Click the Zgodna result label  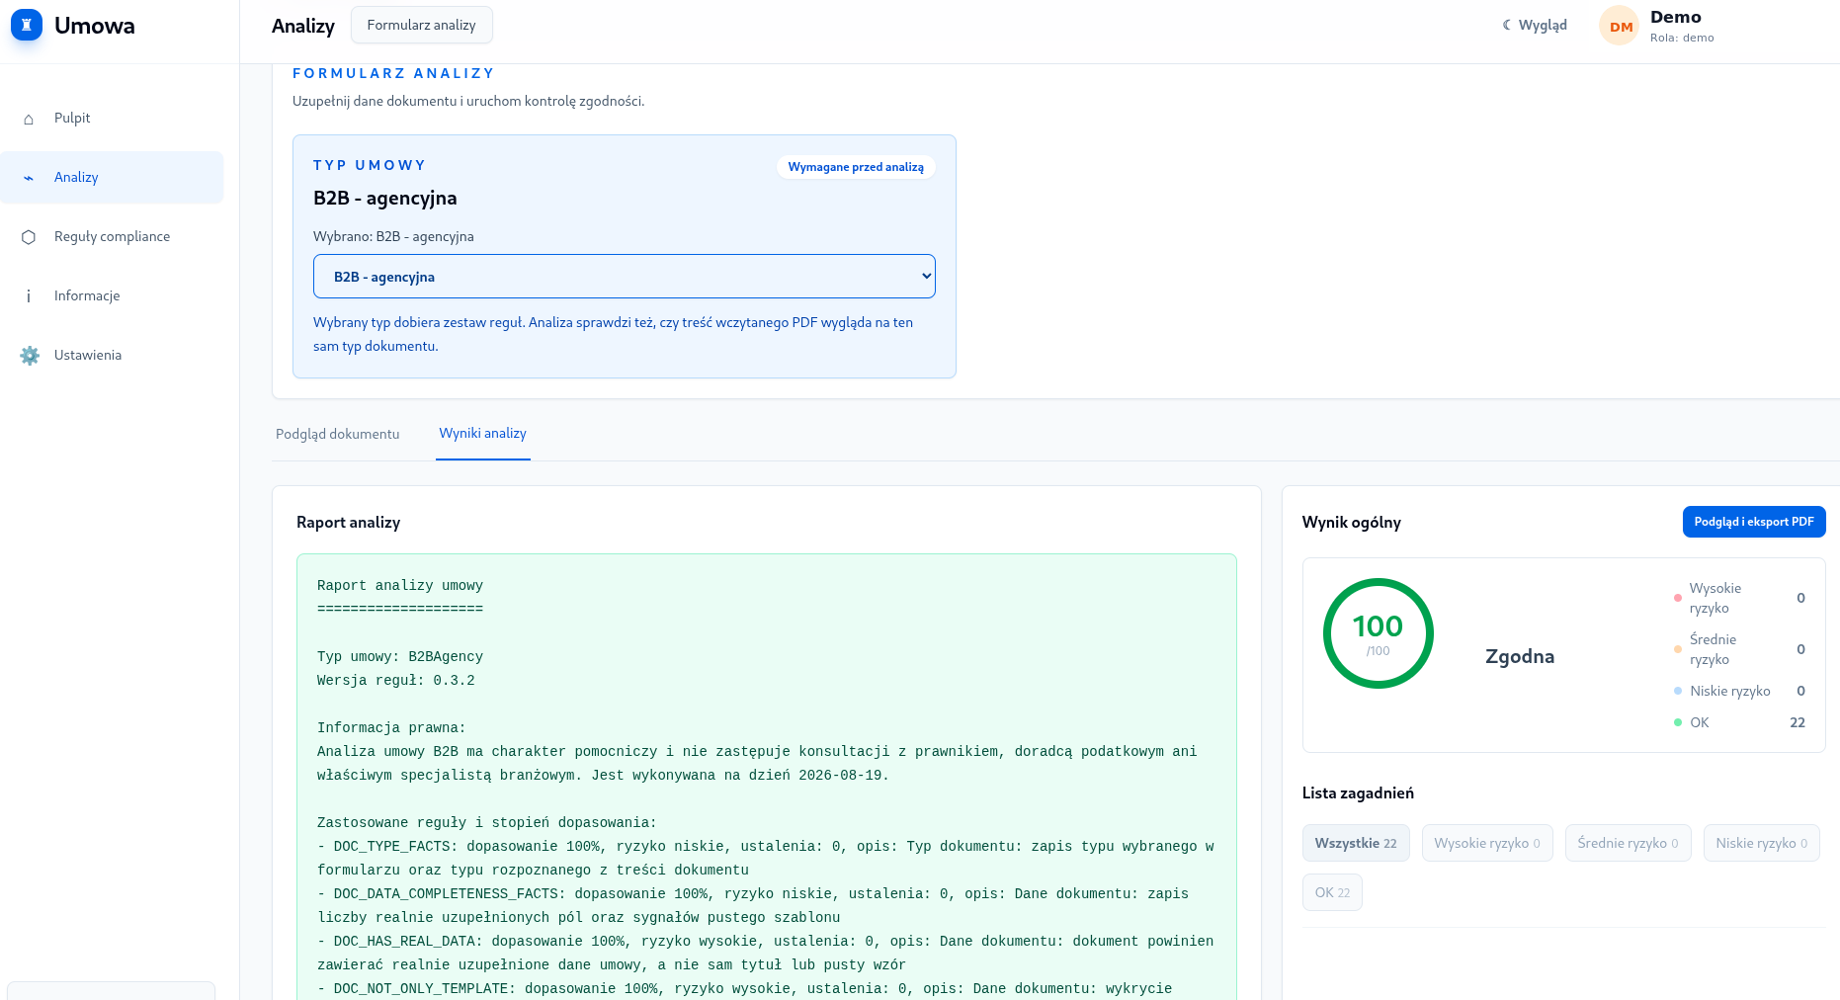[x=1520, y=656]
